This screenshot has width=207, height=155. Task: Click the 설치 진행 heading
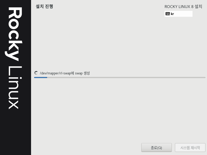point(45,6)
